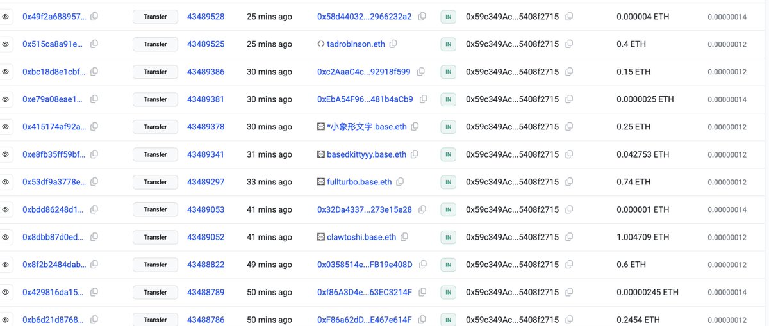Click eye icon beside hash 0x8f2b2484dab
Screen dimensions: 769x326
pyautogui.click(x=5, y=265)
